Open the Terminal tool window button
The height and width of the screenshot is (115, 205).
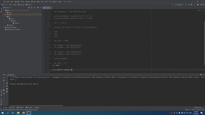tap(29, 108)
